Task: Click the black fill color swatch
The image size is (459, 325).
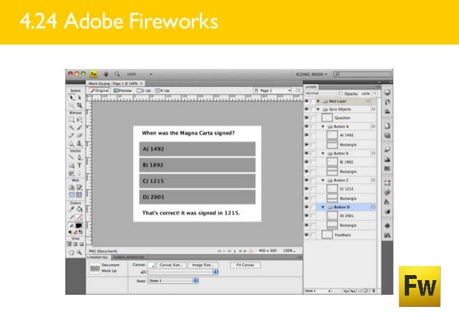Action: [79, 226]
